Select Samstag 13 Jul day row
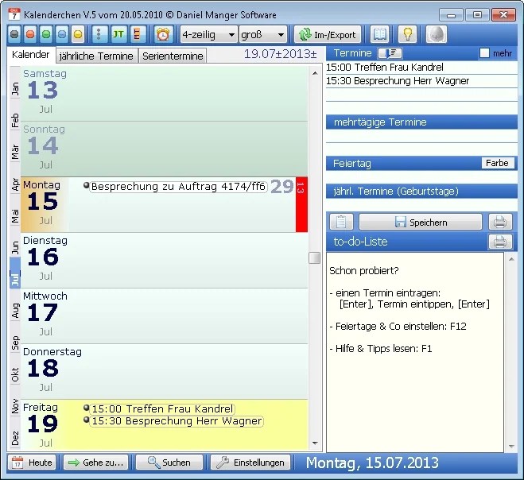Screen dimensions: 524x480 (x=164, y=94)
